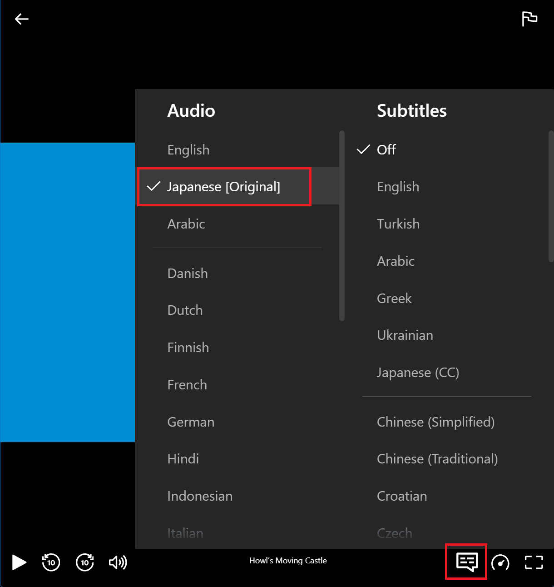The width and height of the screenshot is (554, 587).
Task: Open playback speed control
Action: (x=500, y=562)
